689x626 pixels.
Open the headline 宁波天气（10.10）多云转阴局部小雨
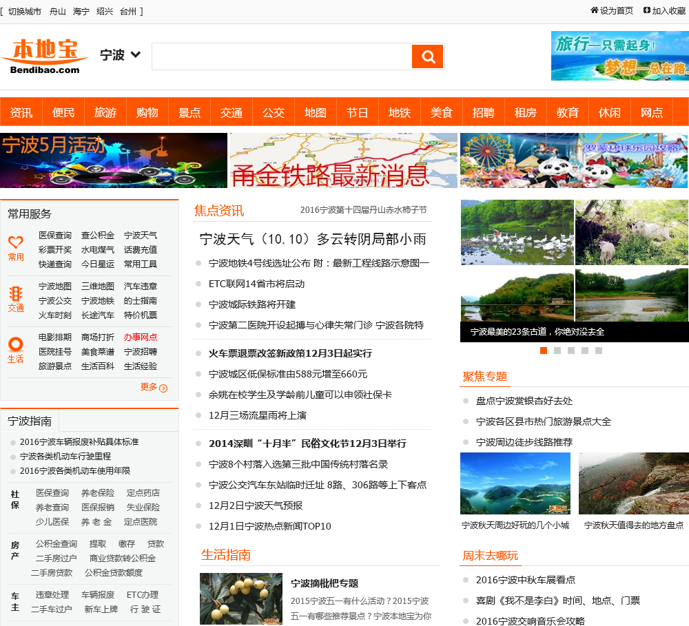[x=313, y=240]
